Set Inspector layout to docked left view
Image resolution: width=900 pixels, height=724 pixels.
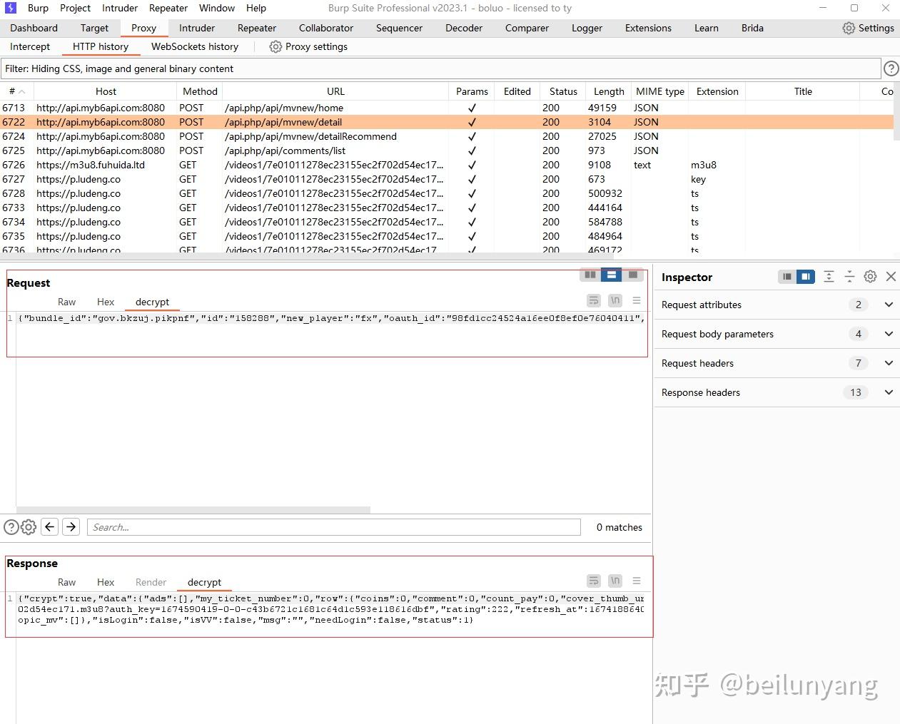[x=787, y=277]
